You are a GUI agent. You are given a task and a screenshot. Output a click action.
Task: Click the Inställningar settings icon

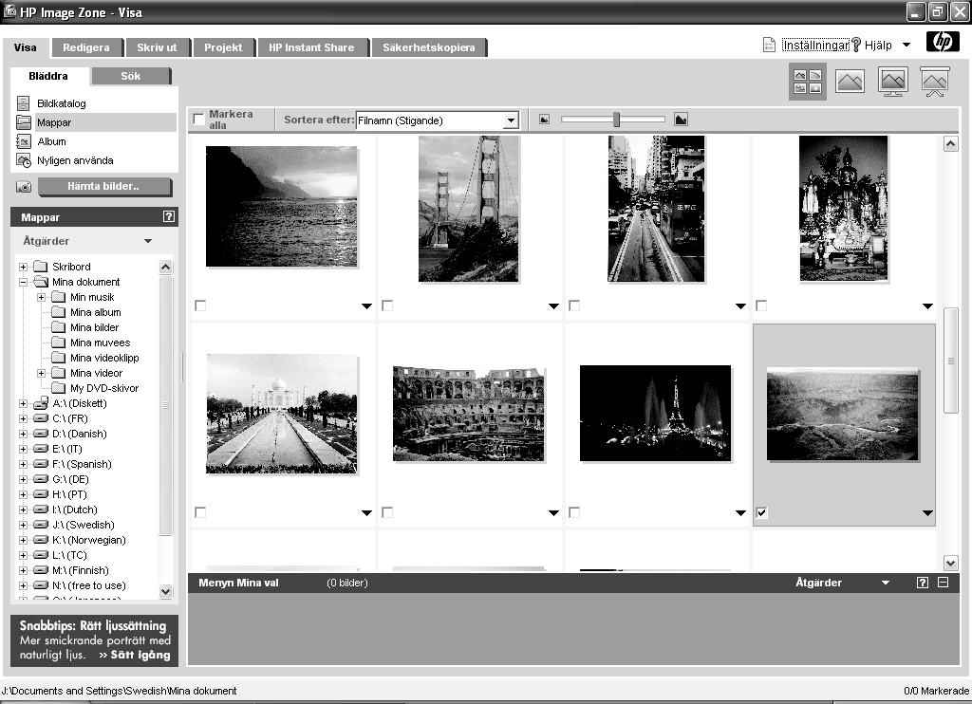769,45
